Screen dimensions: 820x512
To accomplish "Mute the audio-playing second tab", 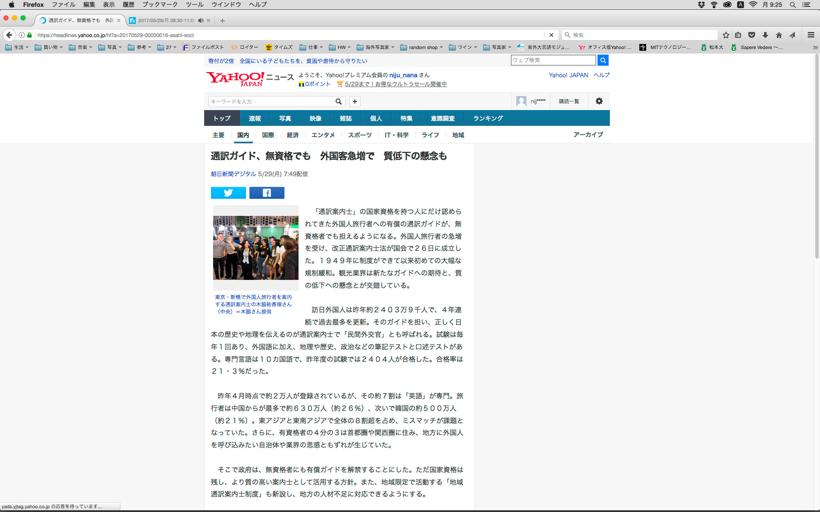I will click(201, 20).
